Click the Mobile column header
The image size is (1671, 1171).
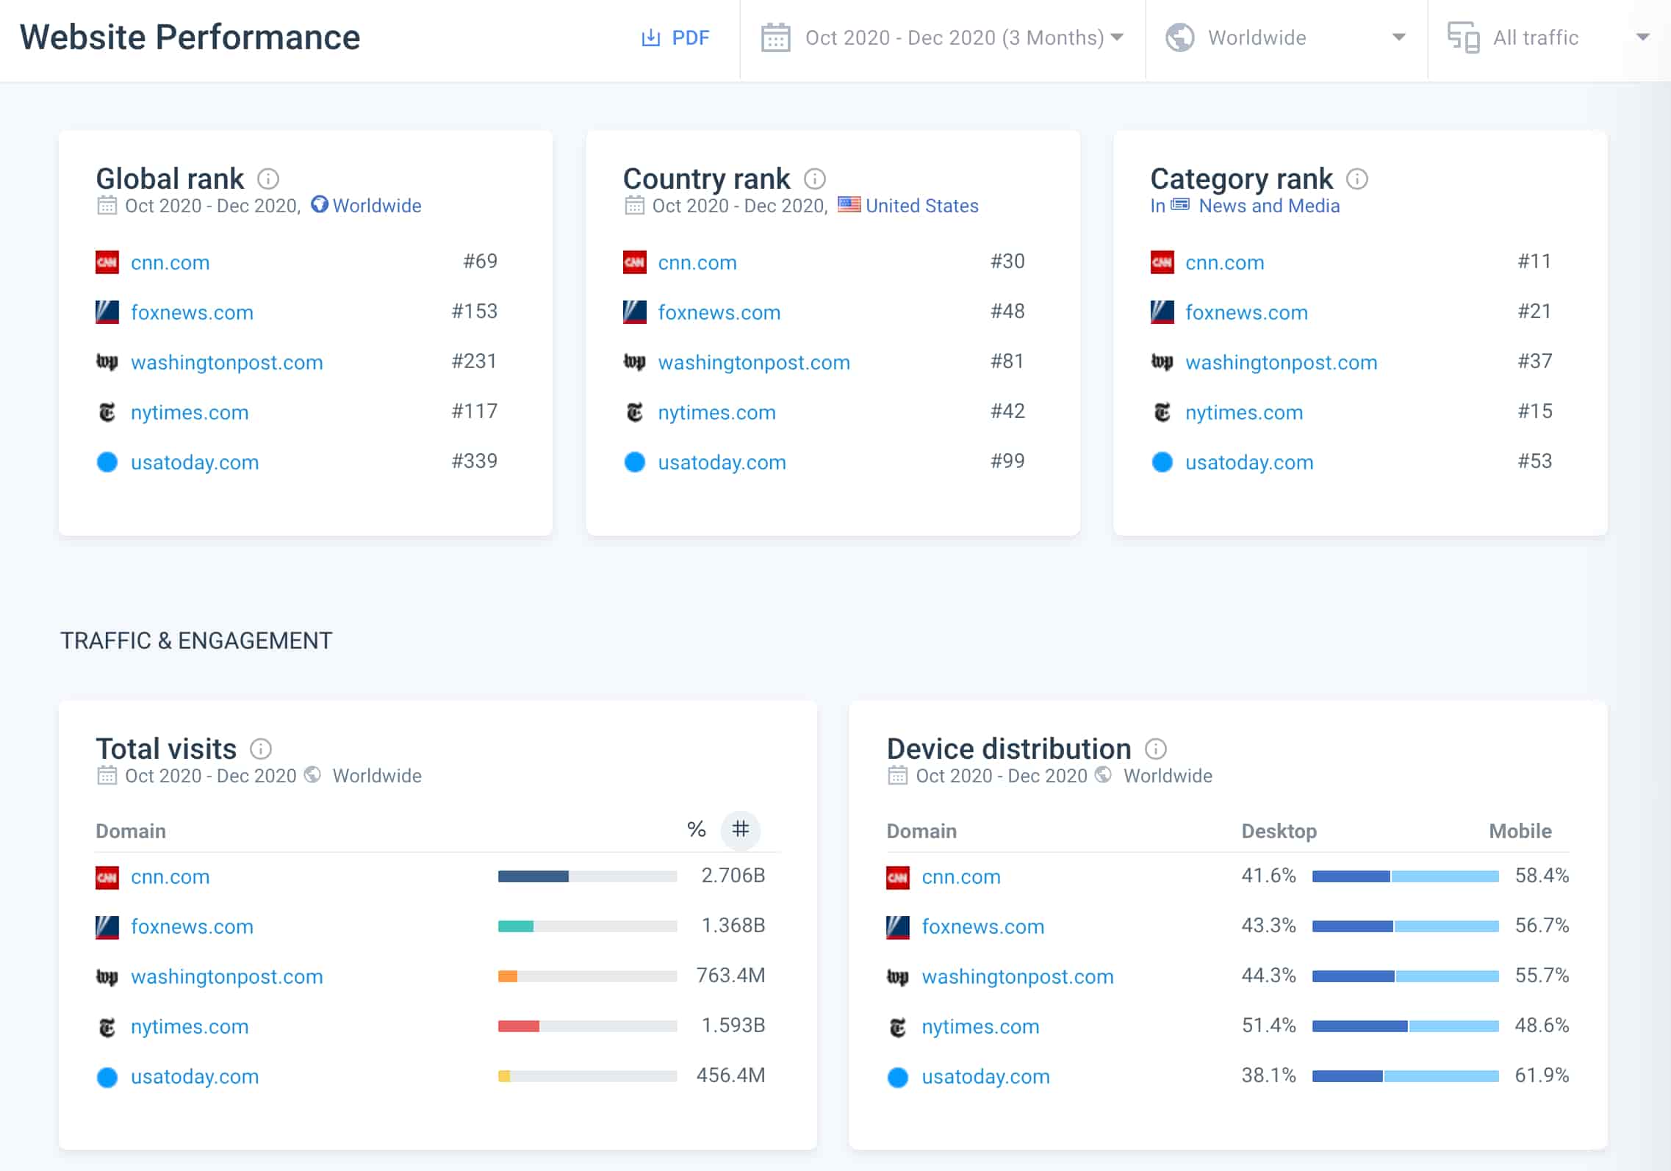[1520, 831]
